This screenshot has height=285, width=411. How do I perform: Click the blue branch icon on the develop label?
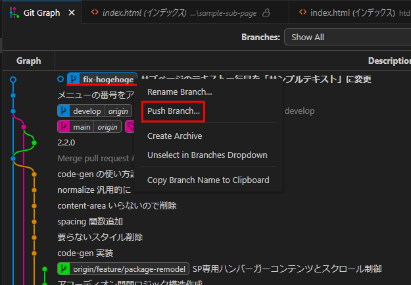[64, 111]
